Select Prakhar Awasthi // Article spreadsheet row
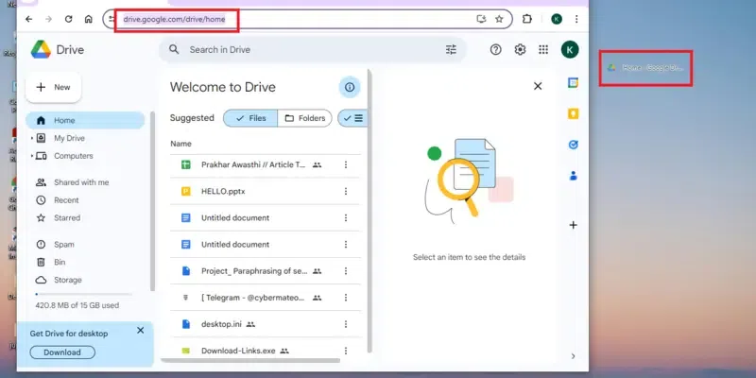Image resolution: width=756 pixels, height=378 pixels. click(266, 164)
